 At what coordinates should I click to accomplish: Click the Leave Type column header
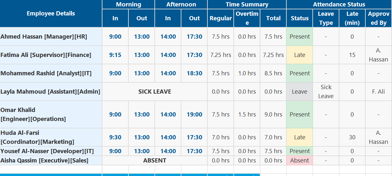tap(326, 18)
